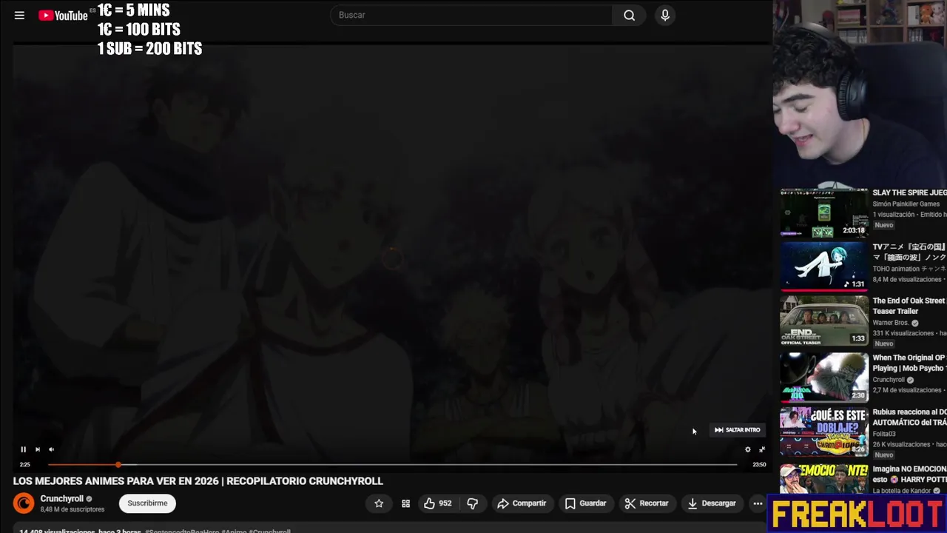
Task: Dislike the video with the thumbs down
Action: [473, 503]
